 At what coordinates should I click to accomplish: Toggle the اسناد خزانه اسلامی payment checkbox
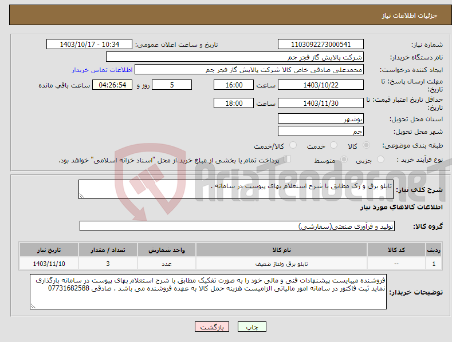(287, 159)
